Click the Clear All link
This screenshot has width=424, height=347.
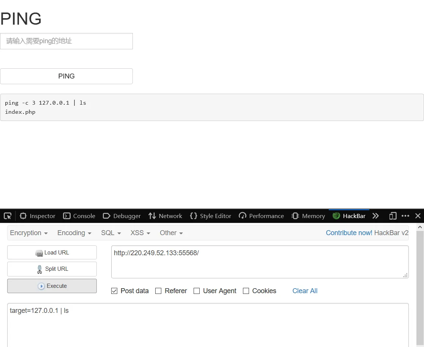(x=305, y=291)
